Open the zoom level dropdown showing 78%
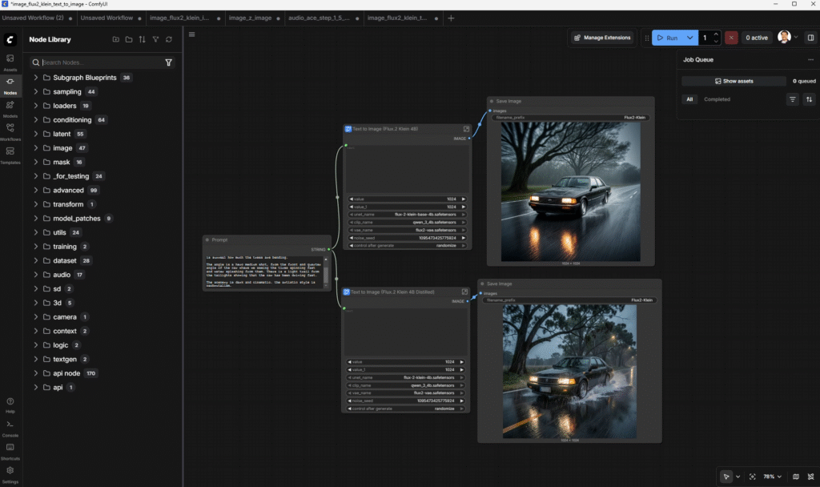 773,477
